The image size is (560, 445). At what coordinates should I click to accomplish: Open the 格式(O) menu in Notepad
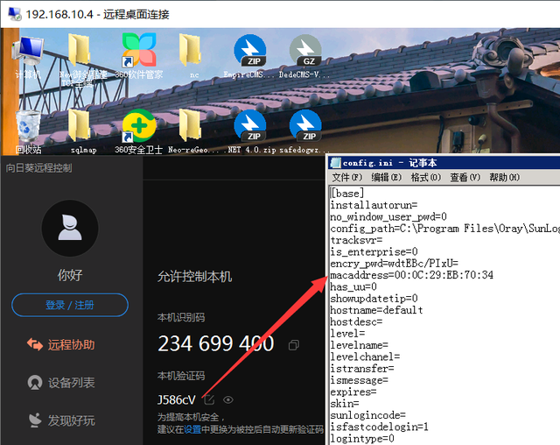426,177
